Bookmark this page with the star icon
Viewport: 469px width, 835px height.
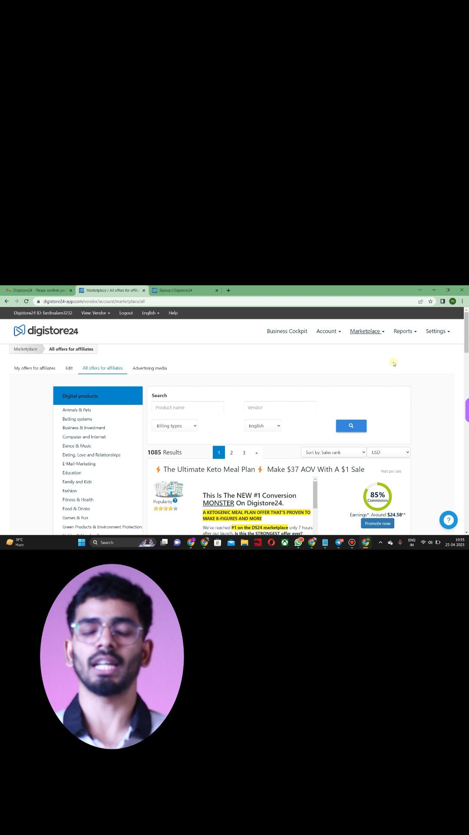[x=430, y=301]
